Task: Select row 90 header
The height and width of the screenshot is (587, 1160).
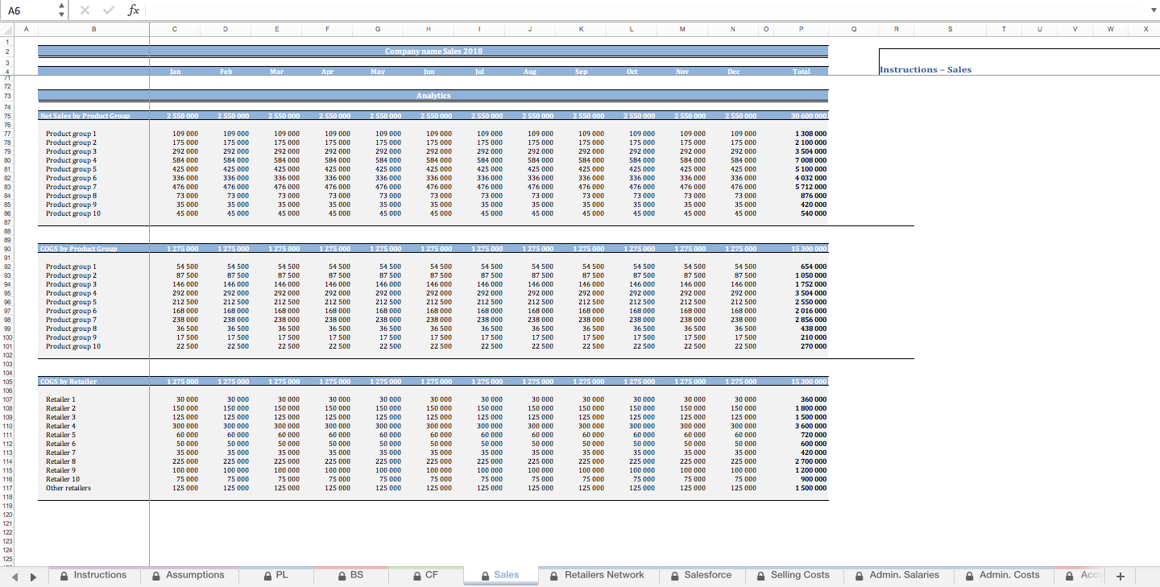Action: point(7,249)
